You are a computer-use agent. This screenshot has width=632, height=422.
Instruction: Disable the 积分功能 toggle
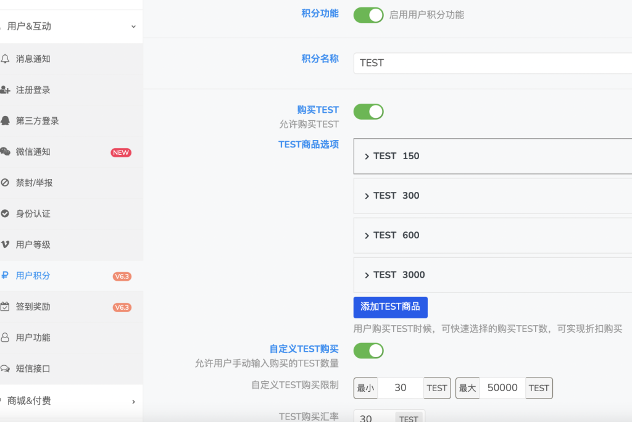pyautogui.click(x=368, y=15)
